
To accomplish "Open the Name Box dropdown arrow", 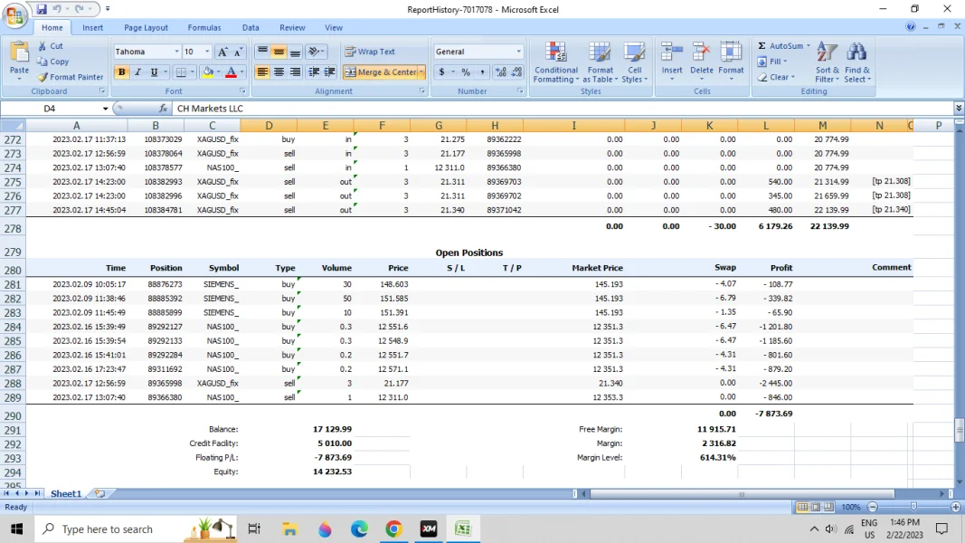I will tap(105, 109).
